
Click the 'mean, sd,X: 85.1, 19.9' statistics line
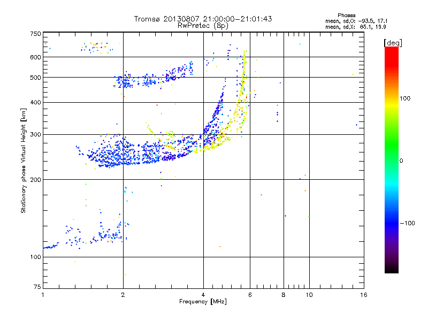tap(356, 27)
